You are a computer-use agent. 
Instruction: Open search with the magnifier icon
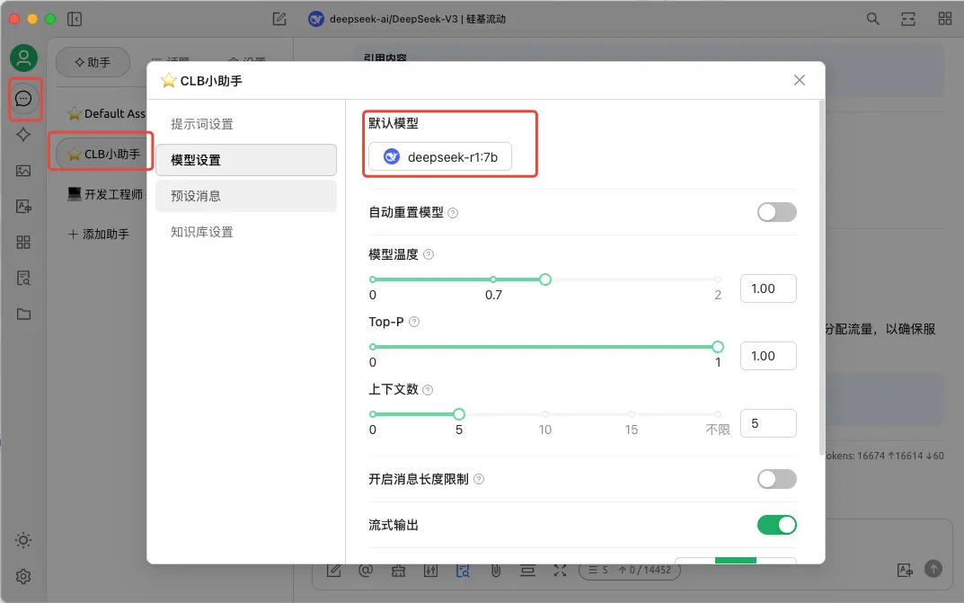(x=872, y=19)
